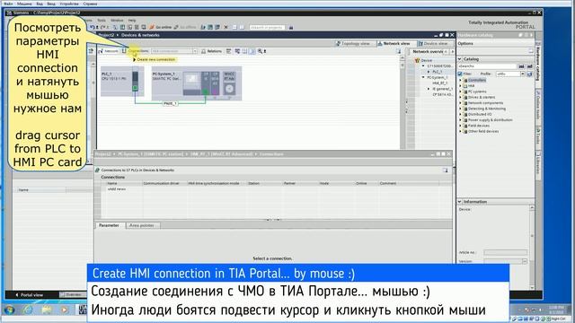Switch to the Topology view tab
575x323 pixels.
click(x=352, y=44)
